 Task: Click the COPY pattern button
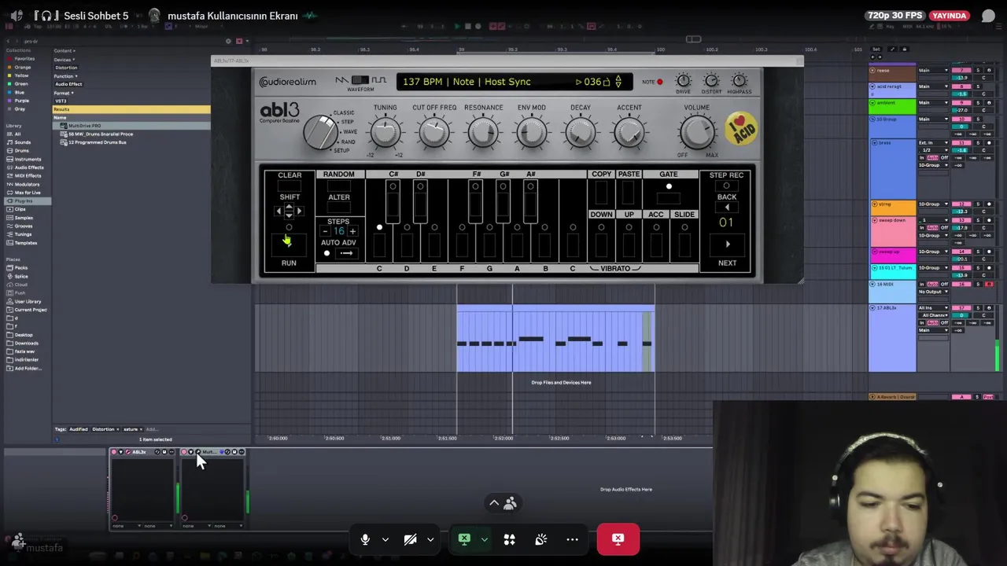[x=601, y=193]
